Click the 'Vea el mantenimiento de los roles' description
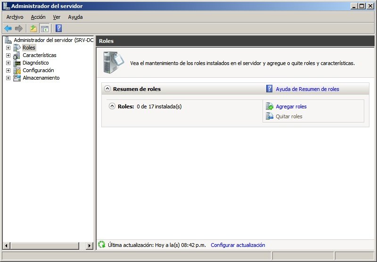 coord(242,63)
